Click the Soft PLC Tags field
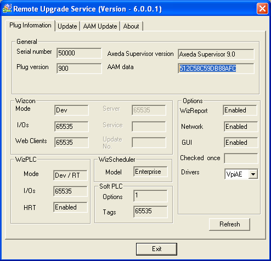 (x=150, y=212)
